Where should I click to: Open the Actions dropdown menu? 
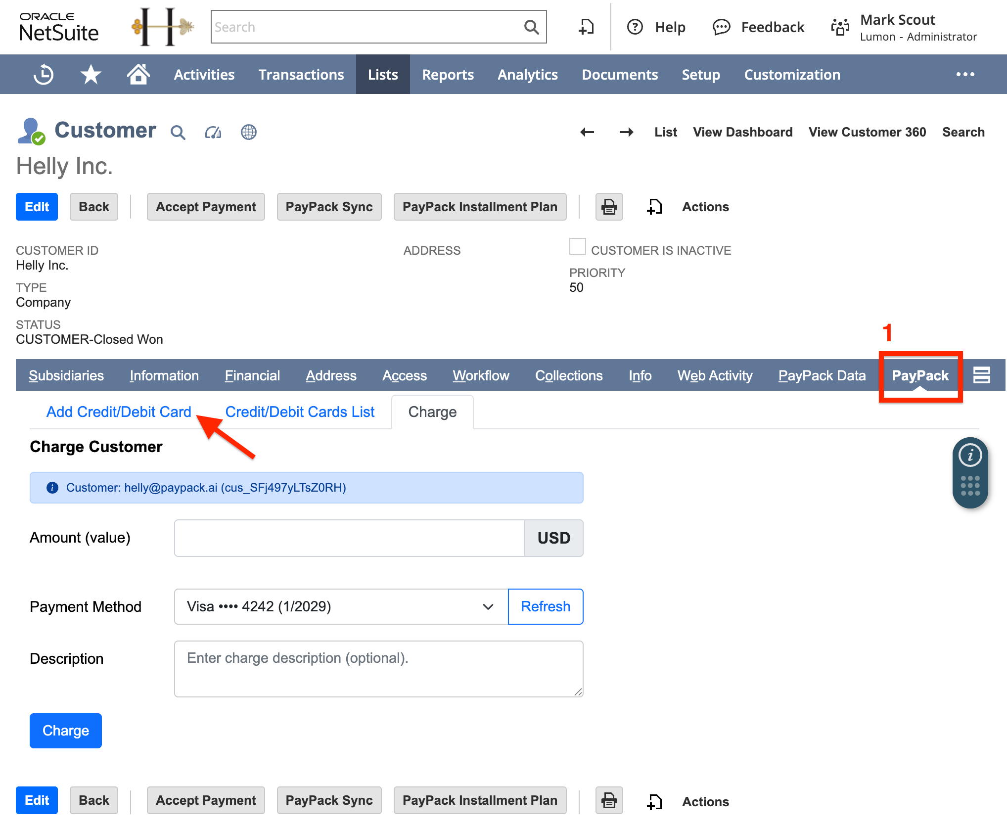point(705,207)
